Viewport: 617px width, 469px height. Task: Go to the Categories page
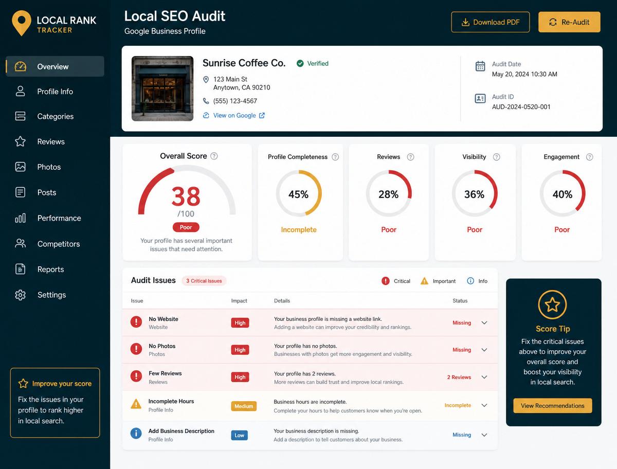(x=55, y=116)
